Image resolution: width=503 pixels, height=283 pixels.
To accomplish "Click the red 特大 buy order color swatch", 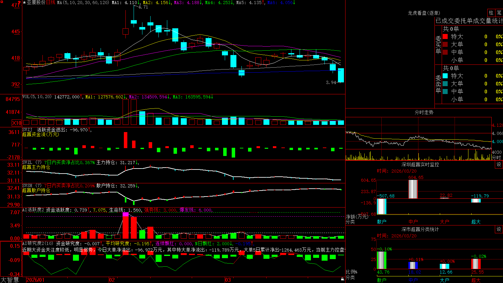I will (445, 36).
